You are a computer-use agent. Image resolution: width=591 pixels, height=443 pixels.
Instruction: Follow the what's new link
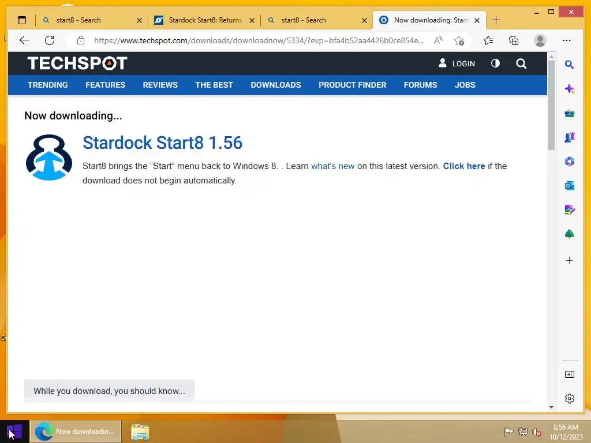coord(333,166)
